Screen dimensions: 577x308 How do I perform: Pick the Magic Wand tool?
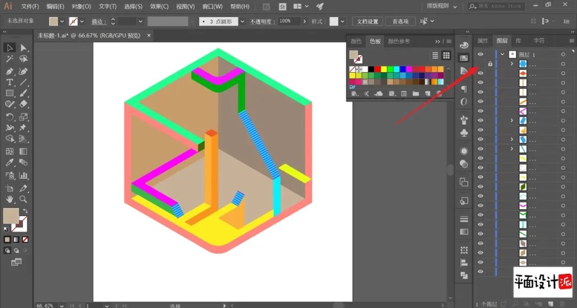10,59
